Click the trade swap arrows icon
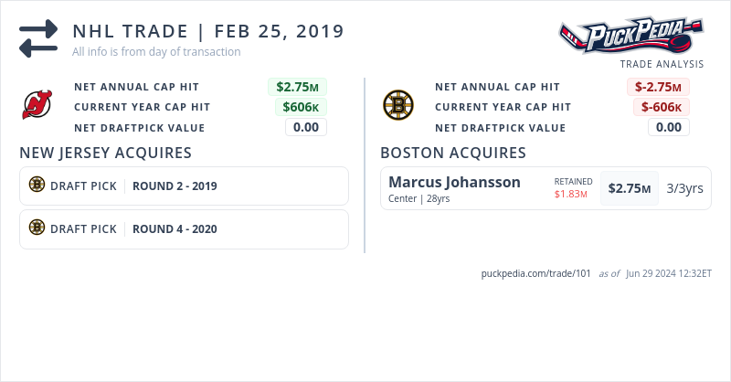Screen dimensions: 731x382 (37, 38)
